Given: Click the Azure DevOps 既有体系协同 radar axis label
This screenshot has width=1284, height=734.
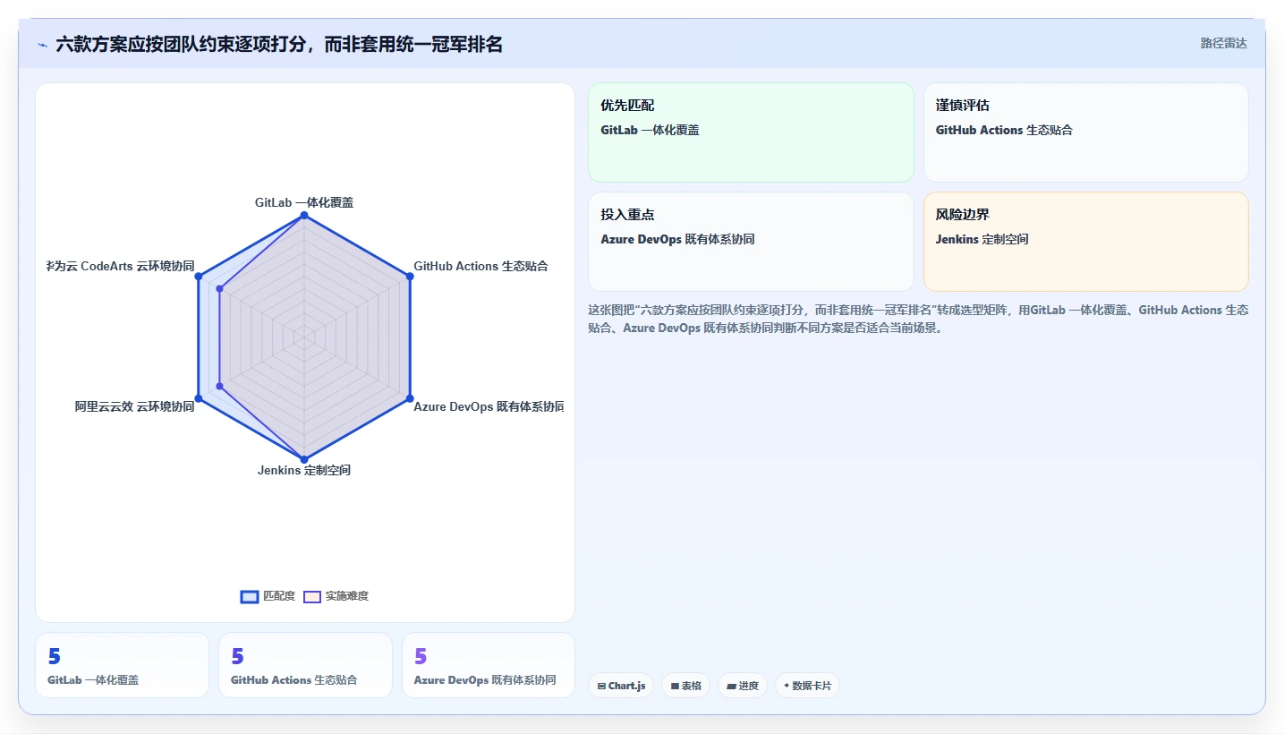Looking at the screenshot, I should click(x=489, y=406).
